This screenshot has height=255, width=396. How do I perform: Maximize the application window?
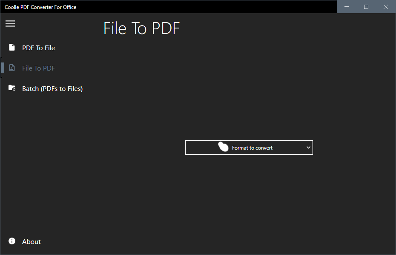pyautogui.click(x=366, y=7)
